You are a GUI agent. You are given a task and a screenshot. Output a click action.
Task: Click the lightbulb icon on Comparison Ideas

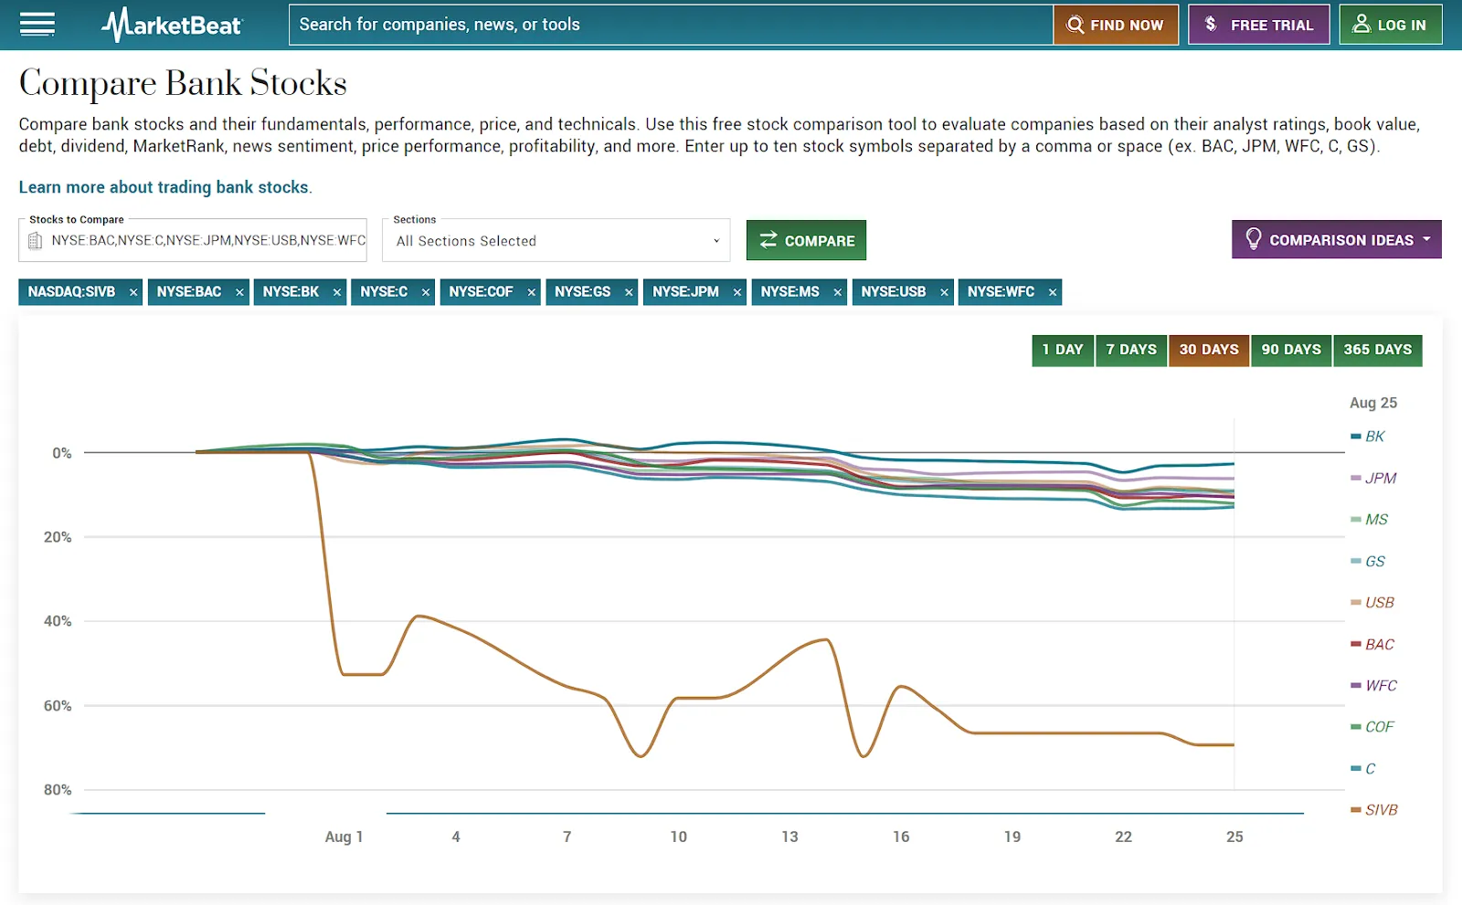(1253, 239)
